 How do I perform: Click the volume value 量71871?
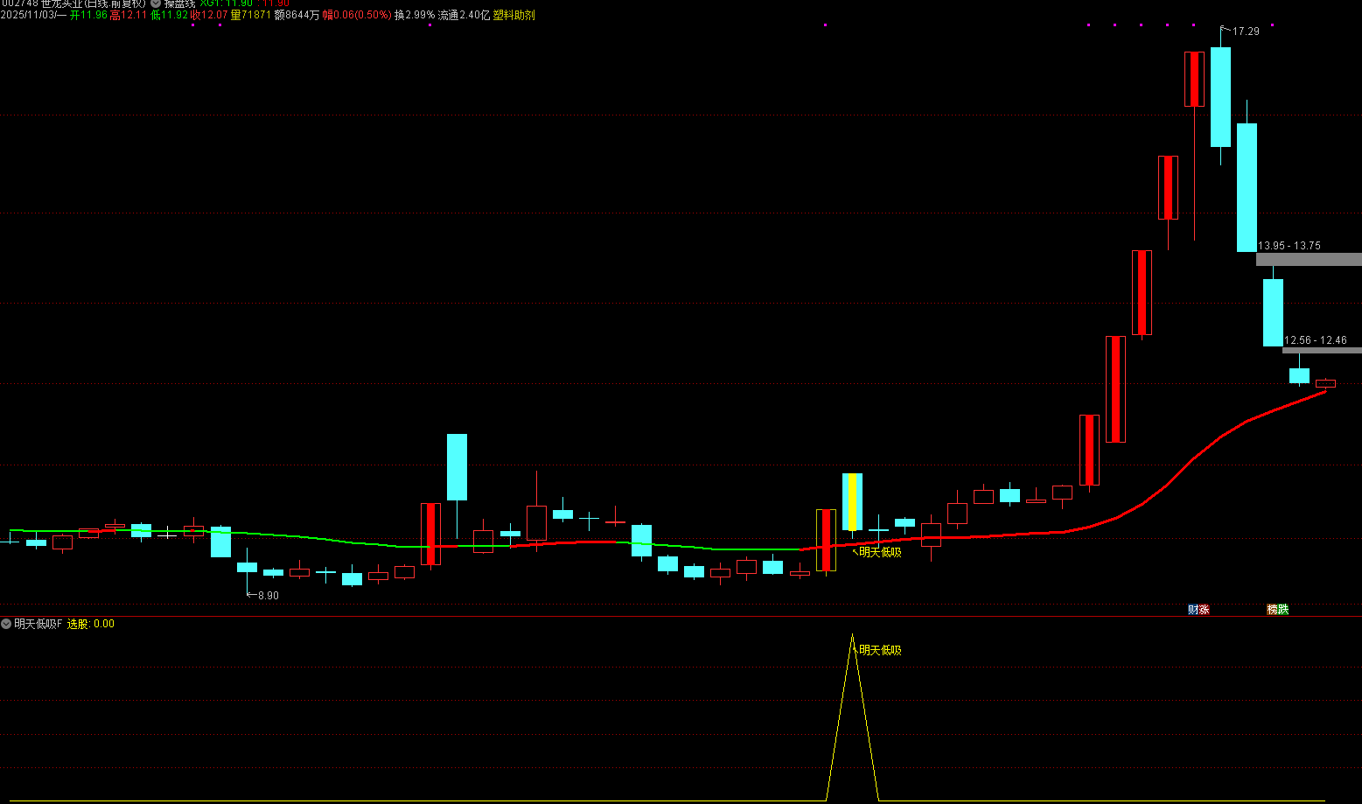(251, 15)
